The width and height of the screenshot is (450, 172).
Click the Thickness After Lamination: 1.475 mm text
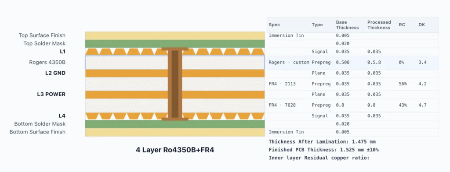point(322,141)
